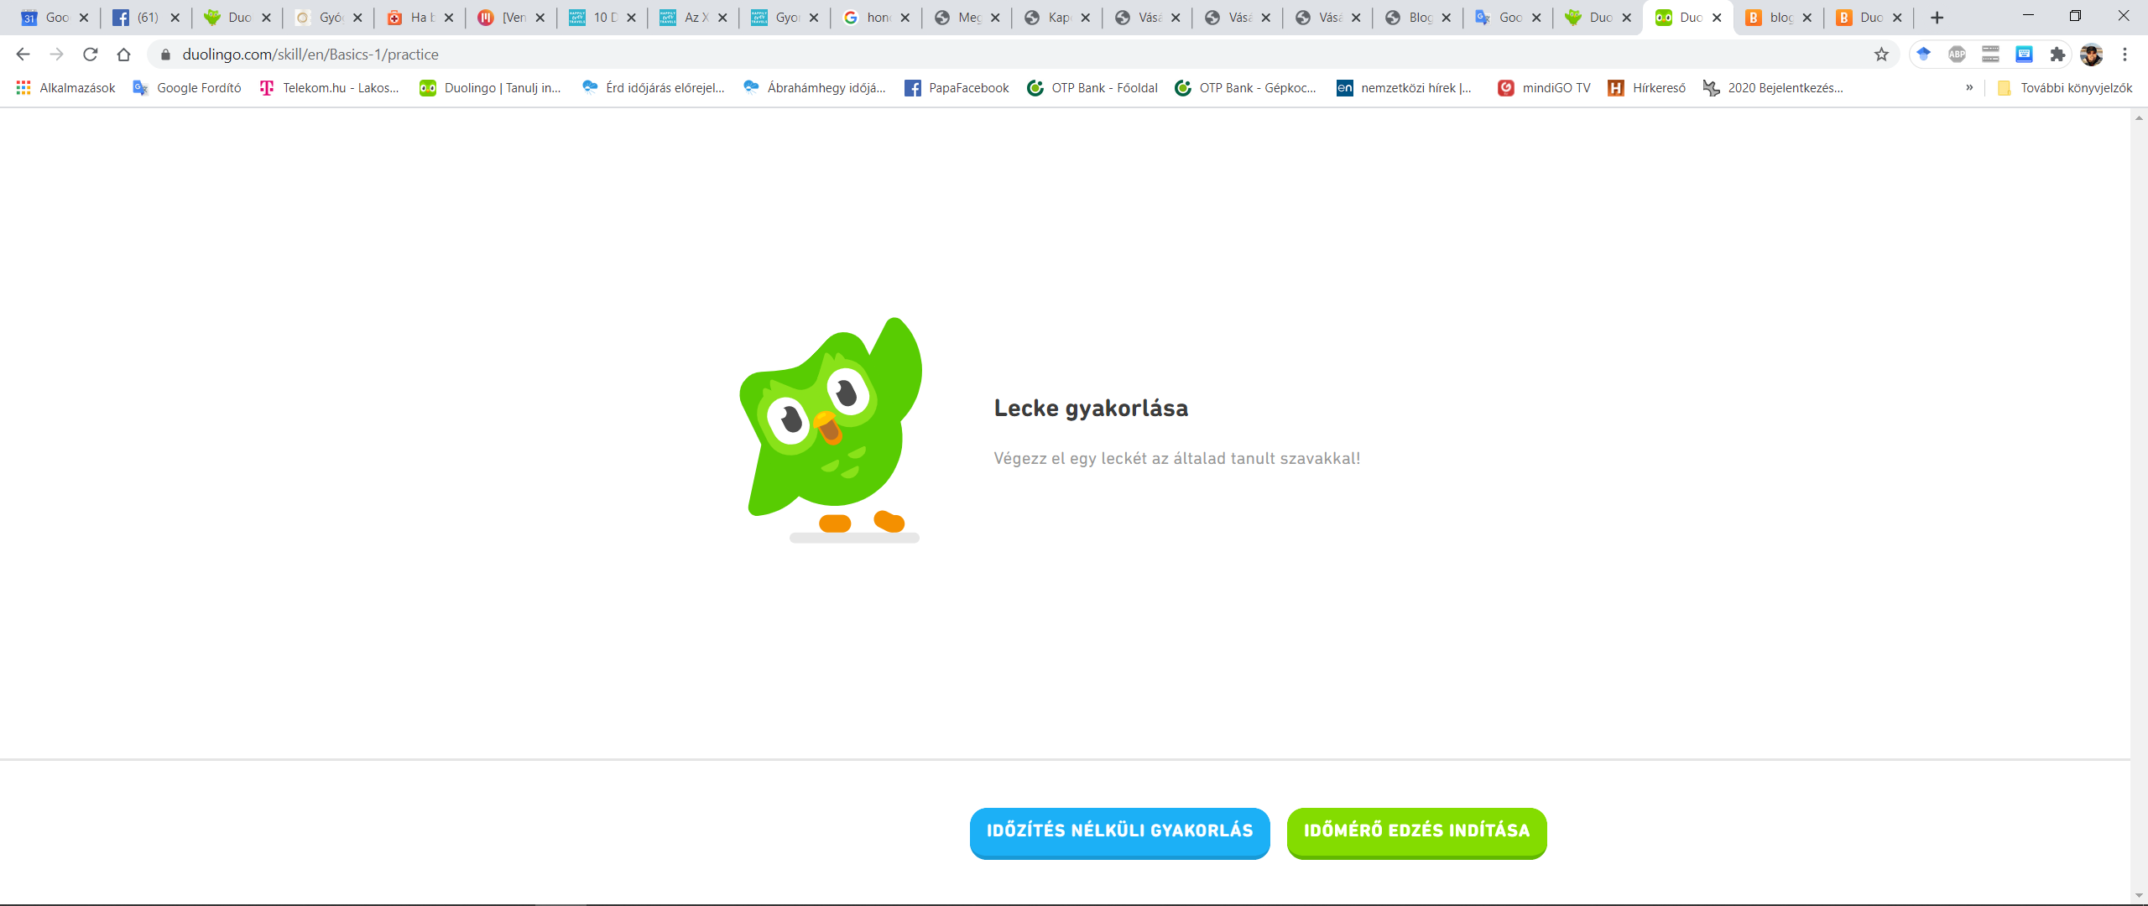
Task: Open the 2020 Bejelentkezés bookmark
Action: point(1773,88)
